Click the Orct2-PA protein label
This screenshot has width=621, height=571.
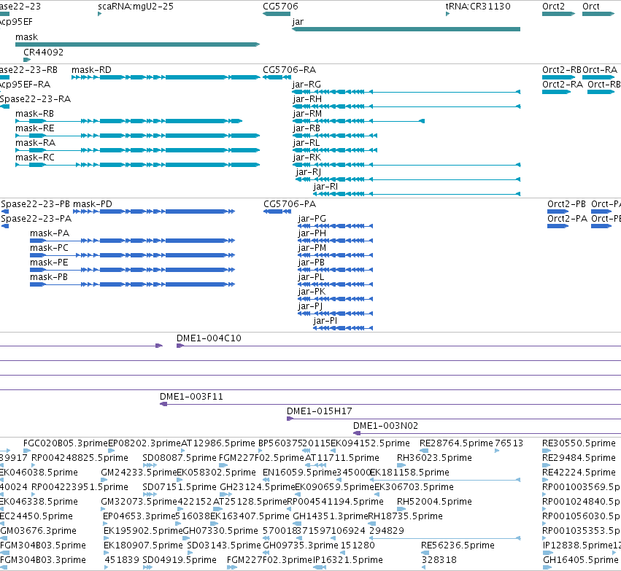(x=568, y=219)
